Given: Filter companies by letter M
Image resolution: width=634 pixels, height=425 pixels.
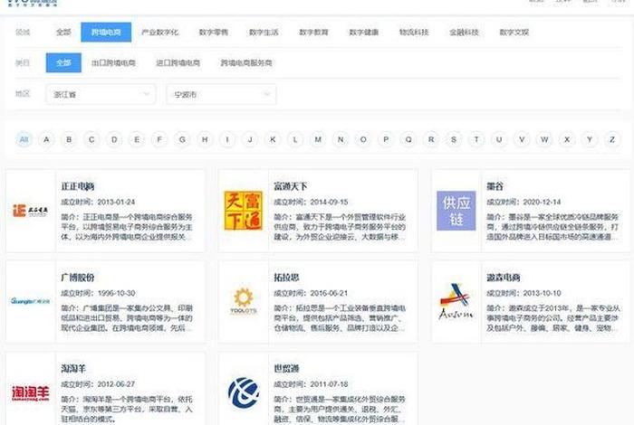Looking at the screenshot, I should click(x=318, y=139).
